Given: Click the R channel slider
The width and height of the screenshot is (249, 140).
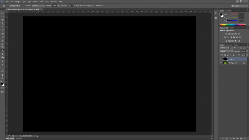Looking at the screenshot, I should (x=232, y=14).
